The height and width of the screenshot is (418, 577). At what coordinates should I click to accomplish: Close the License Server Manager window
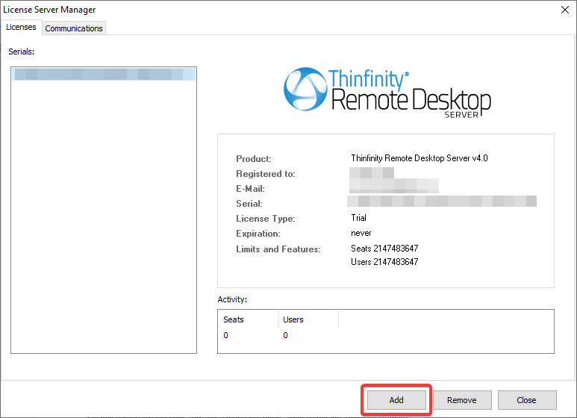tap(565, 10)
